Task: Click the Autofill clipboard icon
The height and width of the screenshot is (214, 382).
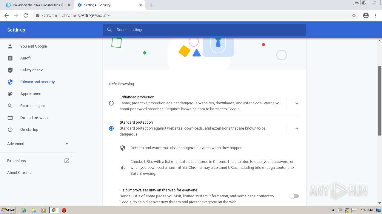Action: click(x=10, y=58)
